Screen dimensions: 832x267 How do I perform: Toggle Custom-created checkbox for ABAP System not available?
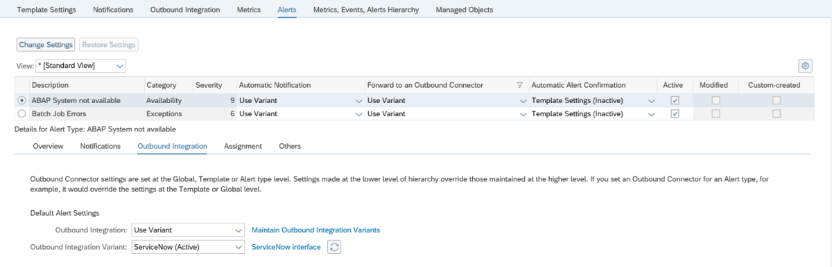(777, 100)
